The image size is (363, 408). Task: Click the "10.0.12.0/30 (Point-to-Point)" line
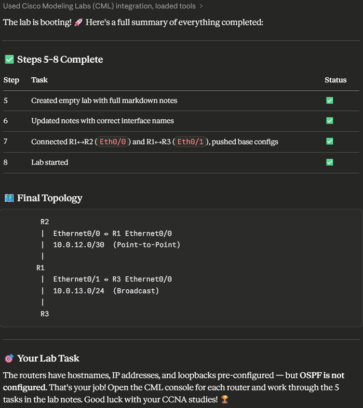pyautogui.click(x=116, y=245)
